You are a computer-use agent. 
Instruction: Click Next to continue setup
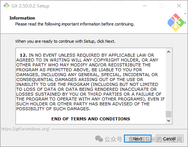coord(138,139)
